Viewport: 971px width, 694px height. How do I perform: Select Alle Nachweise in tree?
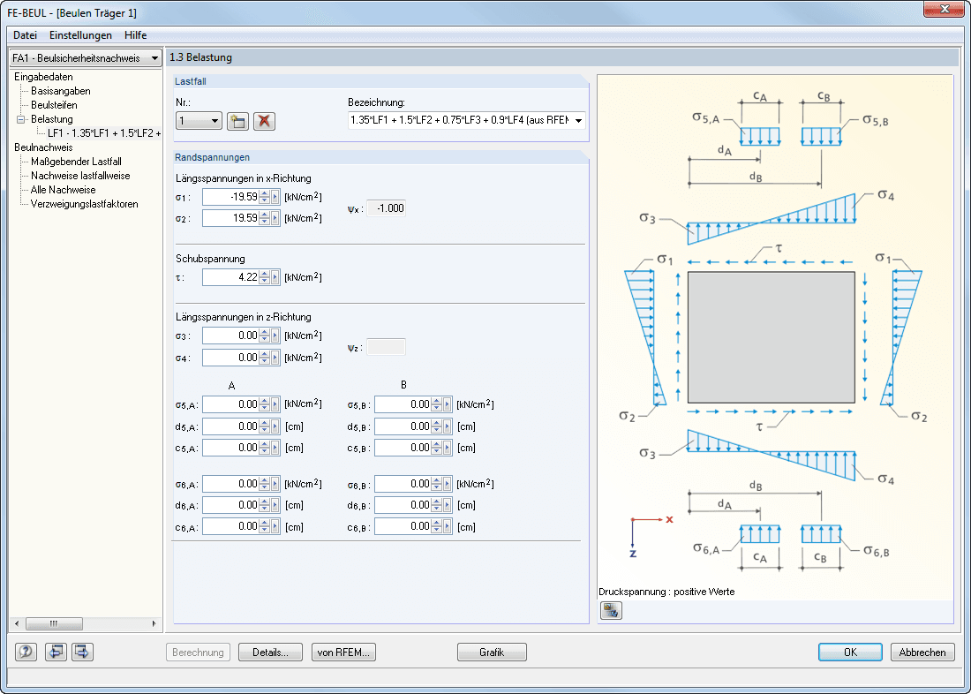[64, 190]
